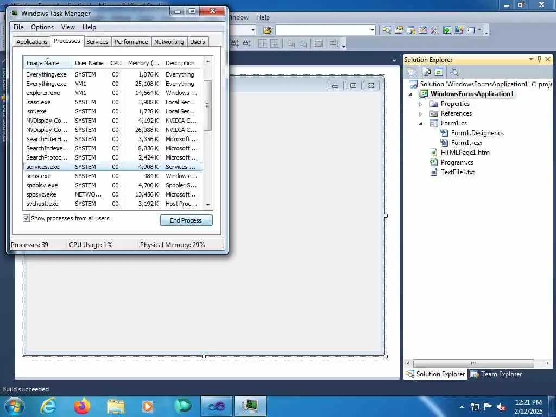Open Windows Explorer folder icon on taskbar
Viewport: 556px width, 417px height.
click(x=115, y=406)
